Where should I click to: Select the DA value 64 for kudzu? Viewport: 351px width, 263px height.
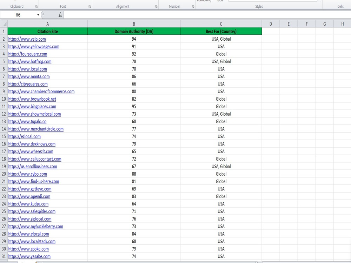[x=134, y=204]
